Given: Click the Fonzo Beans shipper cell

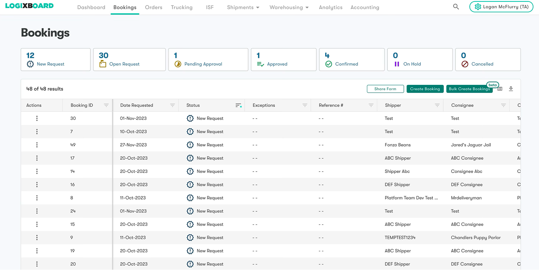Looking at the screenshot, I should 397,145.
